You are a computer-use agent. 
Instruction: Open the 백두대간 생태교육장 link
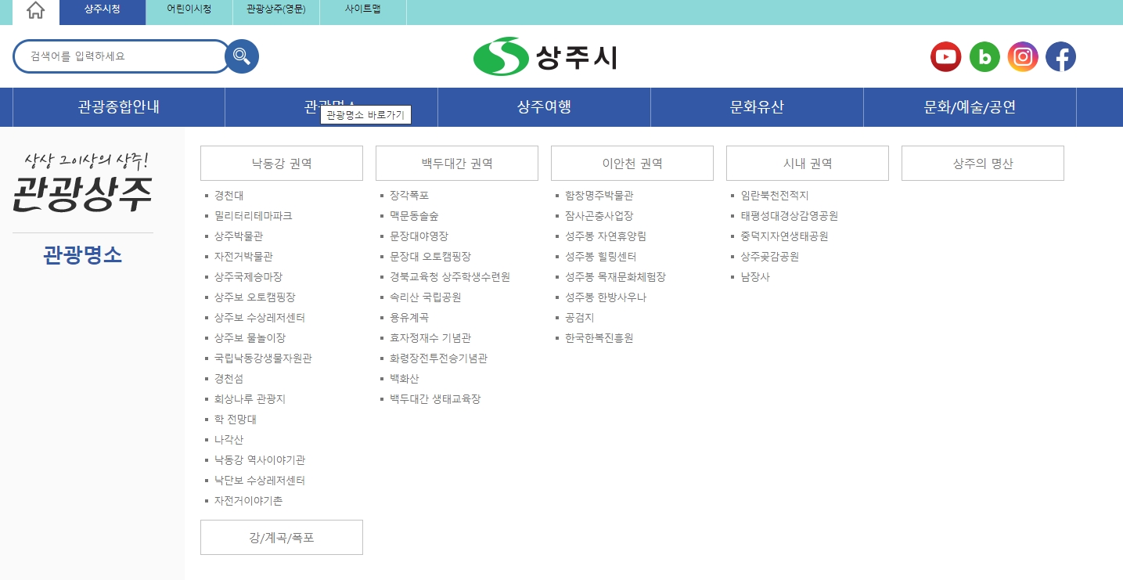[x=435, y=399]
